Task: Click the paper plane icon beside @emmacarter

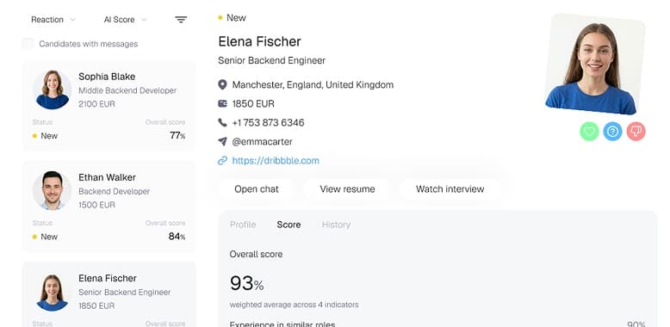Action: (x=222, y=141)
